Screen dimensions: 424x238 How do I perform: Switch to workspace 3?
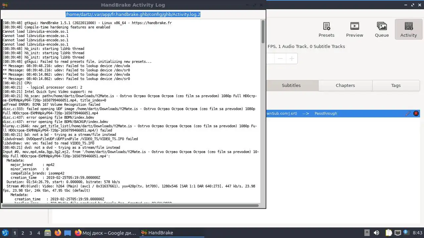[30, 233]
